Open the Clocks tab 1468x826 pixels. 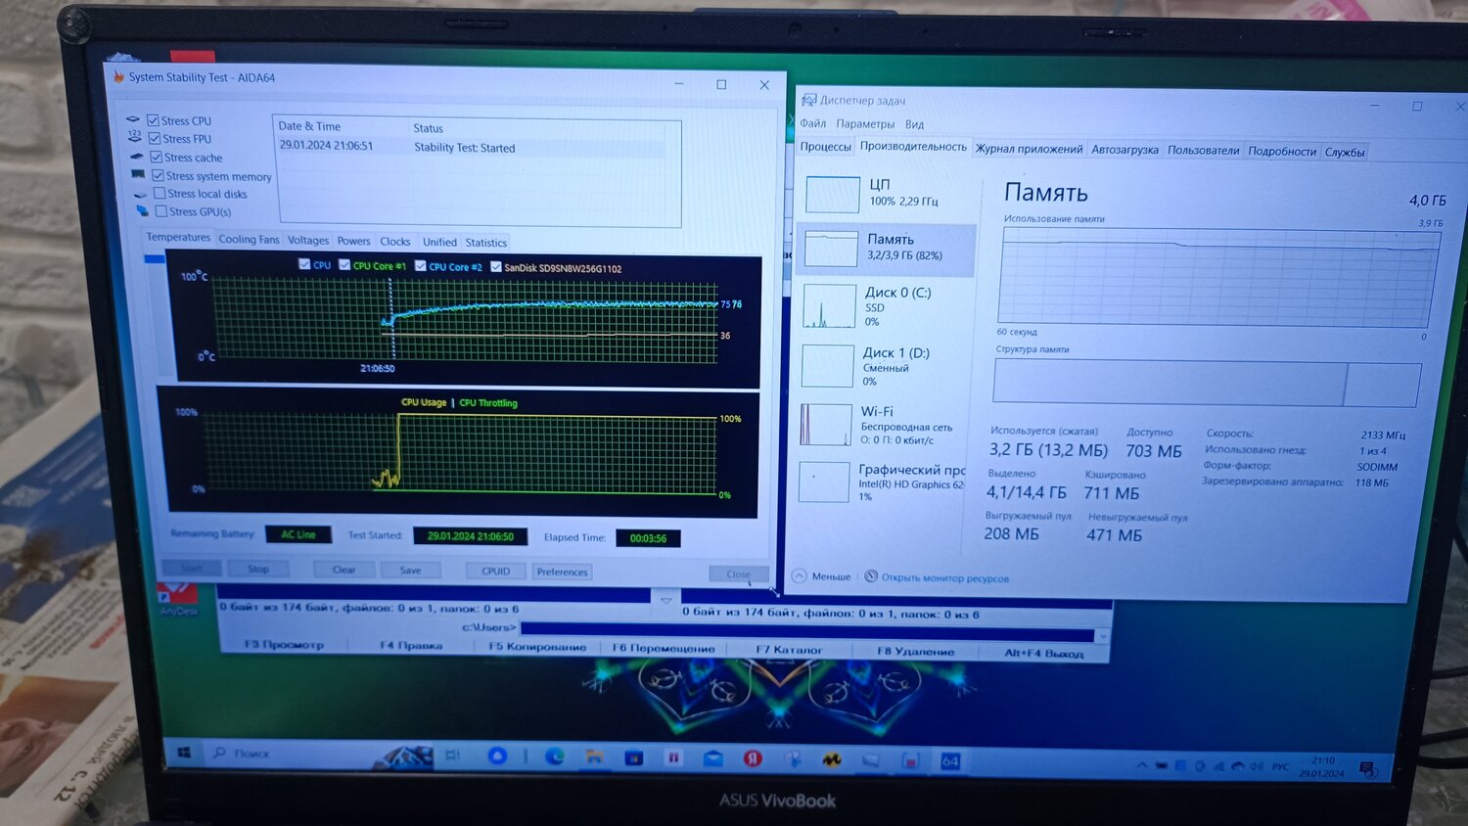click(395, 241)
